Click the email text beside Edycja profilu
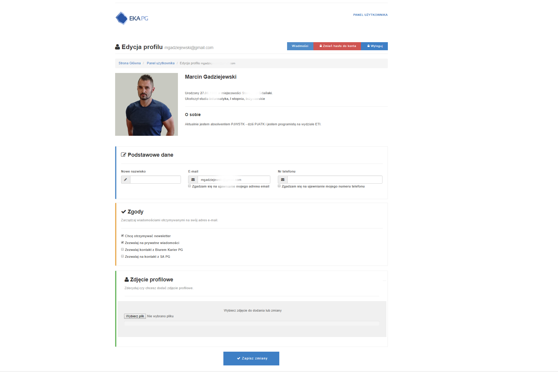Viewport: 558px width, 372px height. click(x=189, y=48)
